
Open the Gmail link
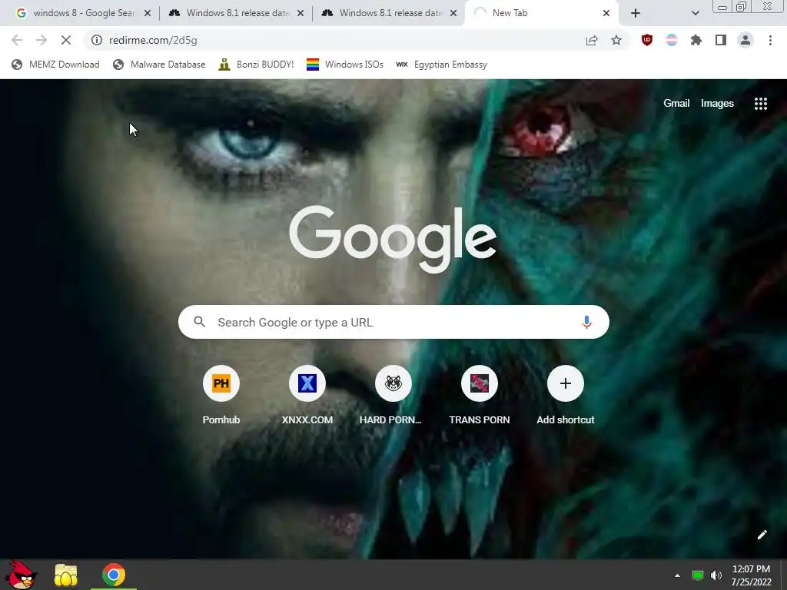[676, 104]
